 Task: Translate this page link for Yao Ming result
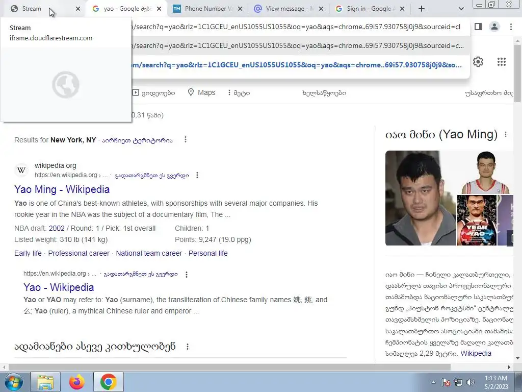pyautogui.click(x=152, y=176)
